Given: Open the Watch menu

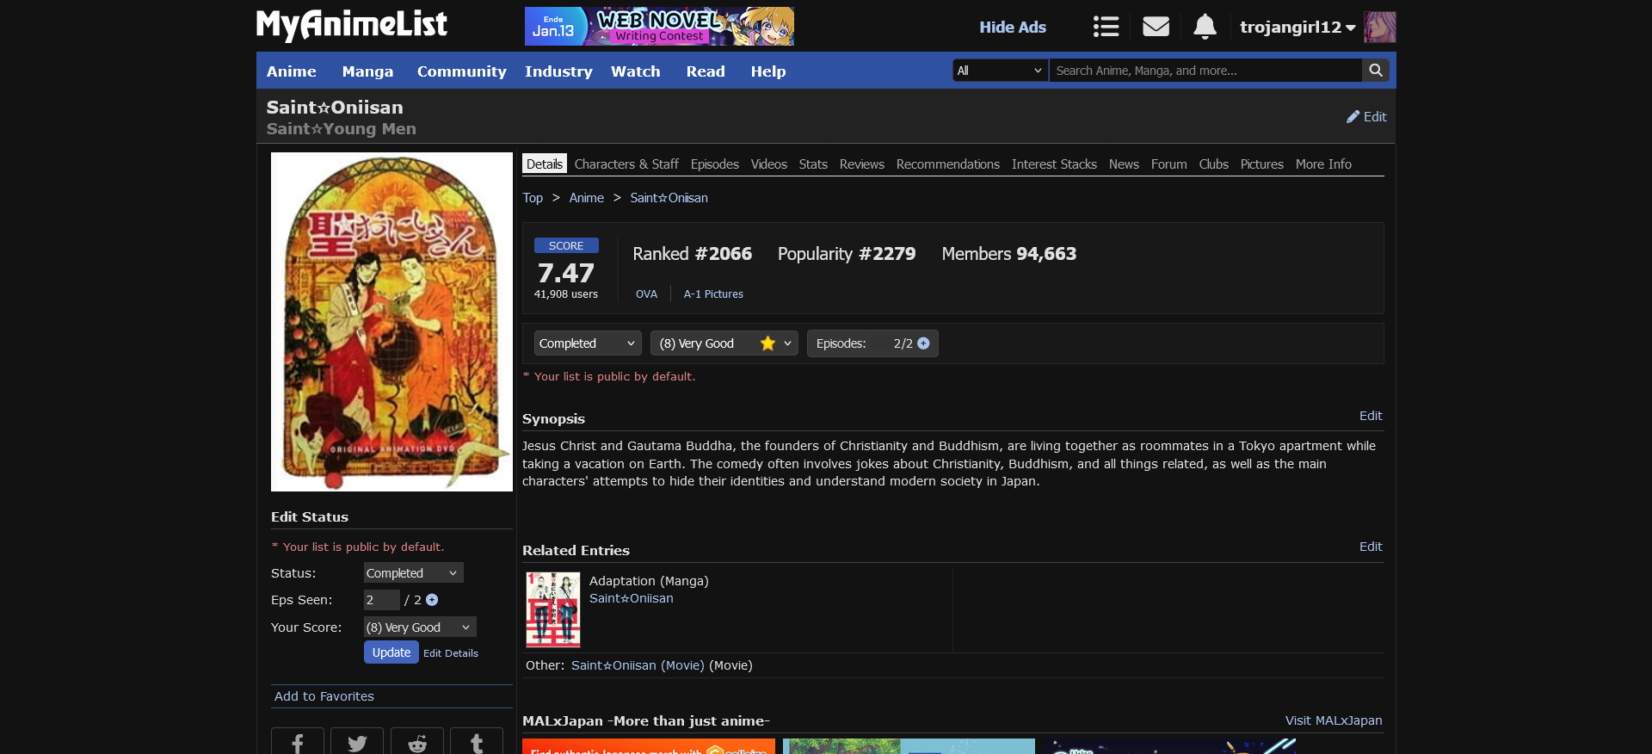Looking at the screenshot, I should click(635, 71).
